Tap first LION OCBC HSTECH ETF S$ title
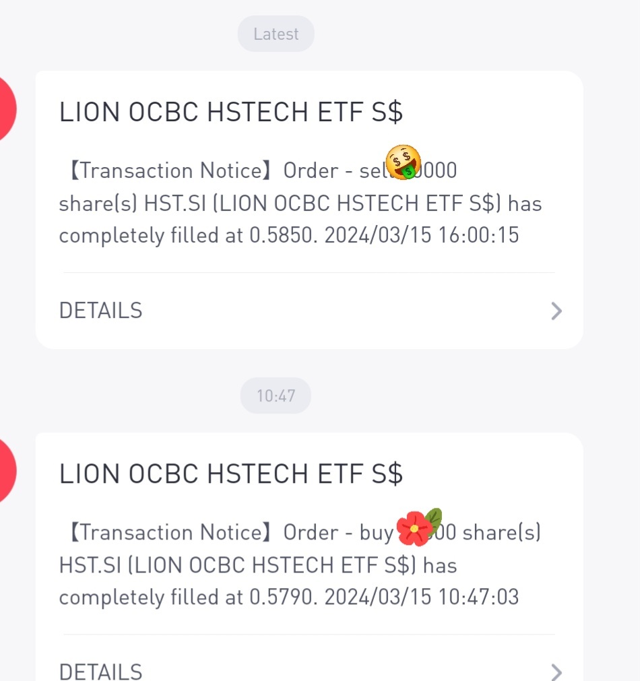640x681 pixels. [x=231, y=112]
